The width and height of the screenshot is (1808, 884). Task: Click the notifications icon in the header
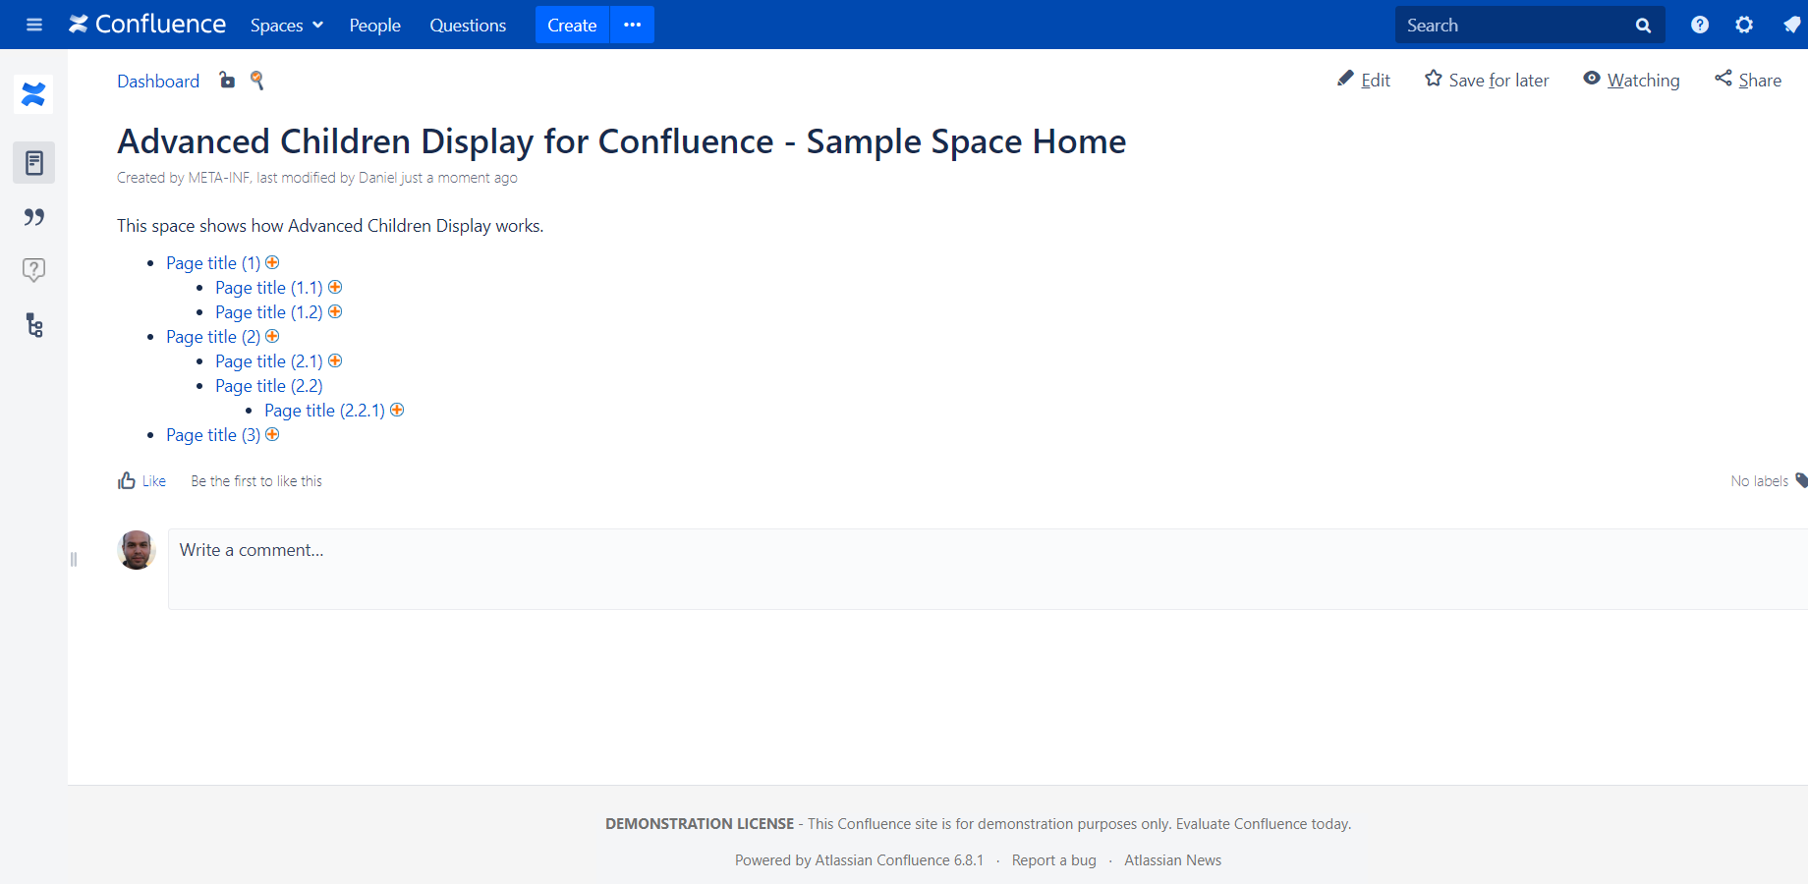[1791, 26]
